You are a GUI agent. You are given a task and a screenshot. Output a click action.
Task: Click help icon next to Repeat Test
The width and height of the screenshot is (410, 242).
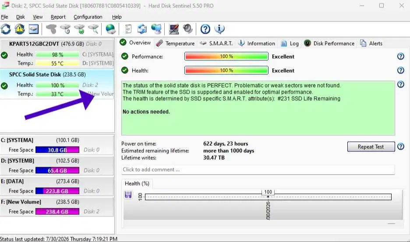[x=401, y=147]
